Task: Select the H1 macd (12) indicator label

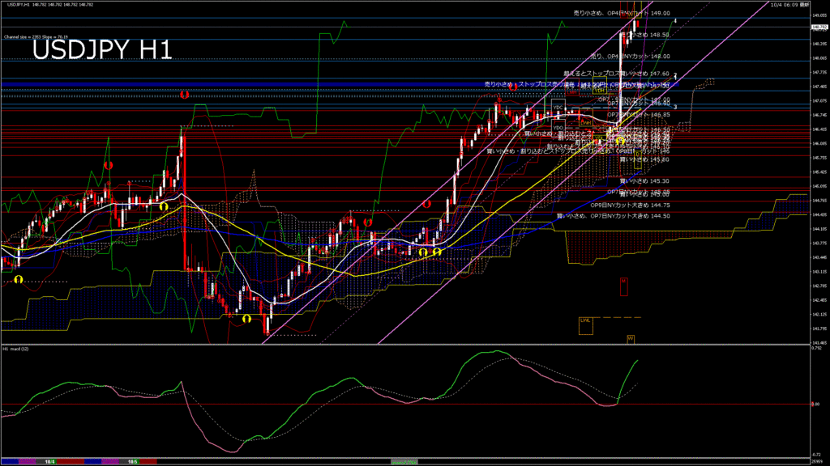Action: pyautogui.click(x=15, y=349)
